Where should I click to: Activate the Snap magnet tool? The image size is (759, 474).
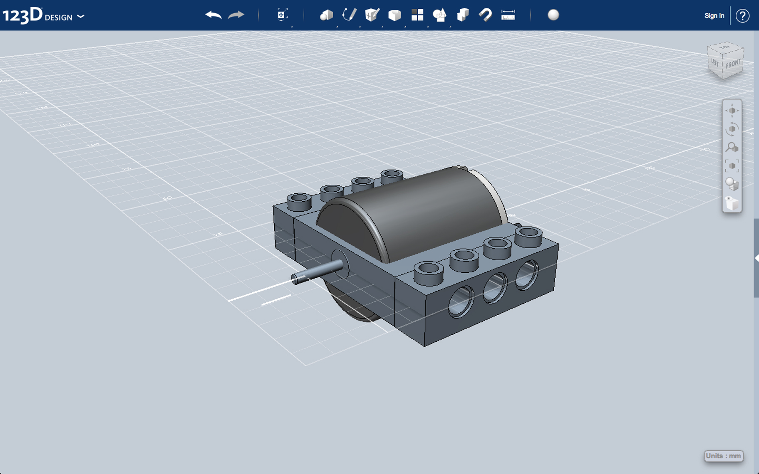(x=486, y=15)
